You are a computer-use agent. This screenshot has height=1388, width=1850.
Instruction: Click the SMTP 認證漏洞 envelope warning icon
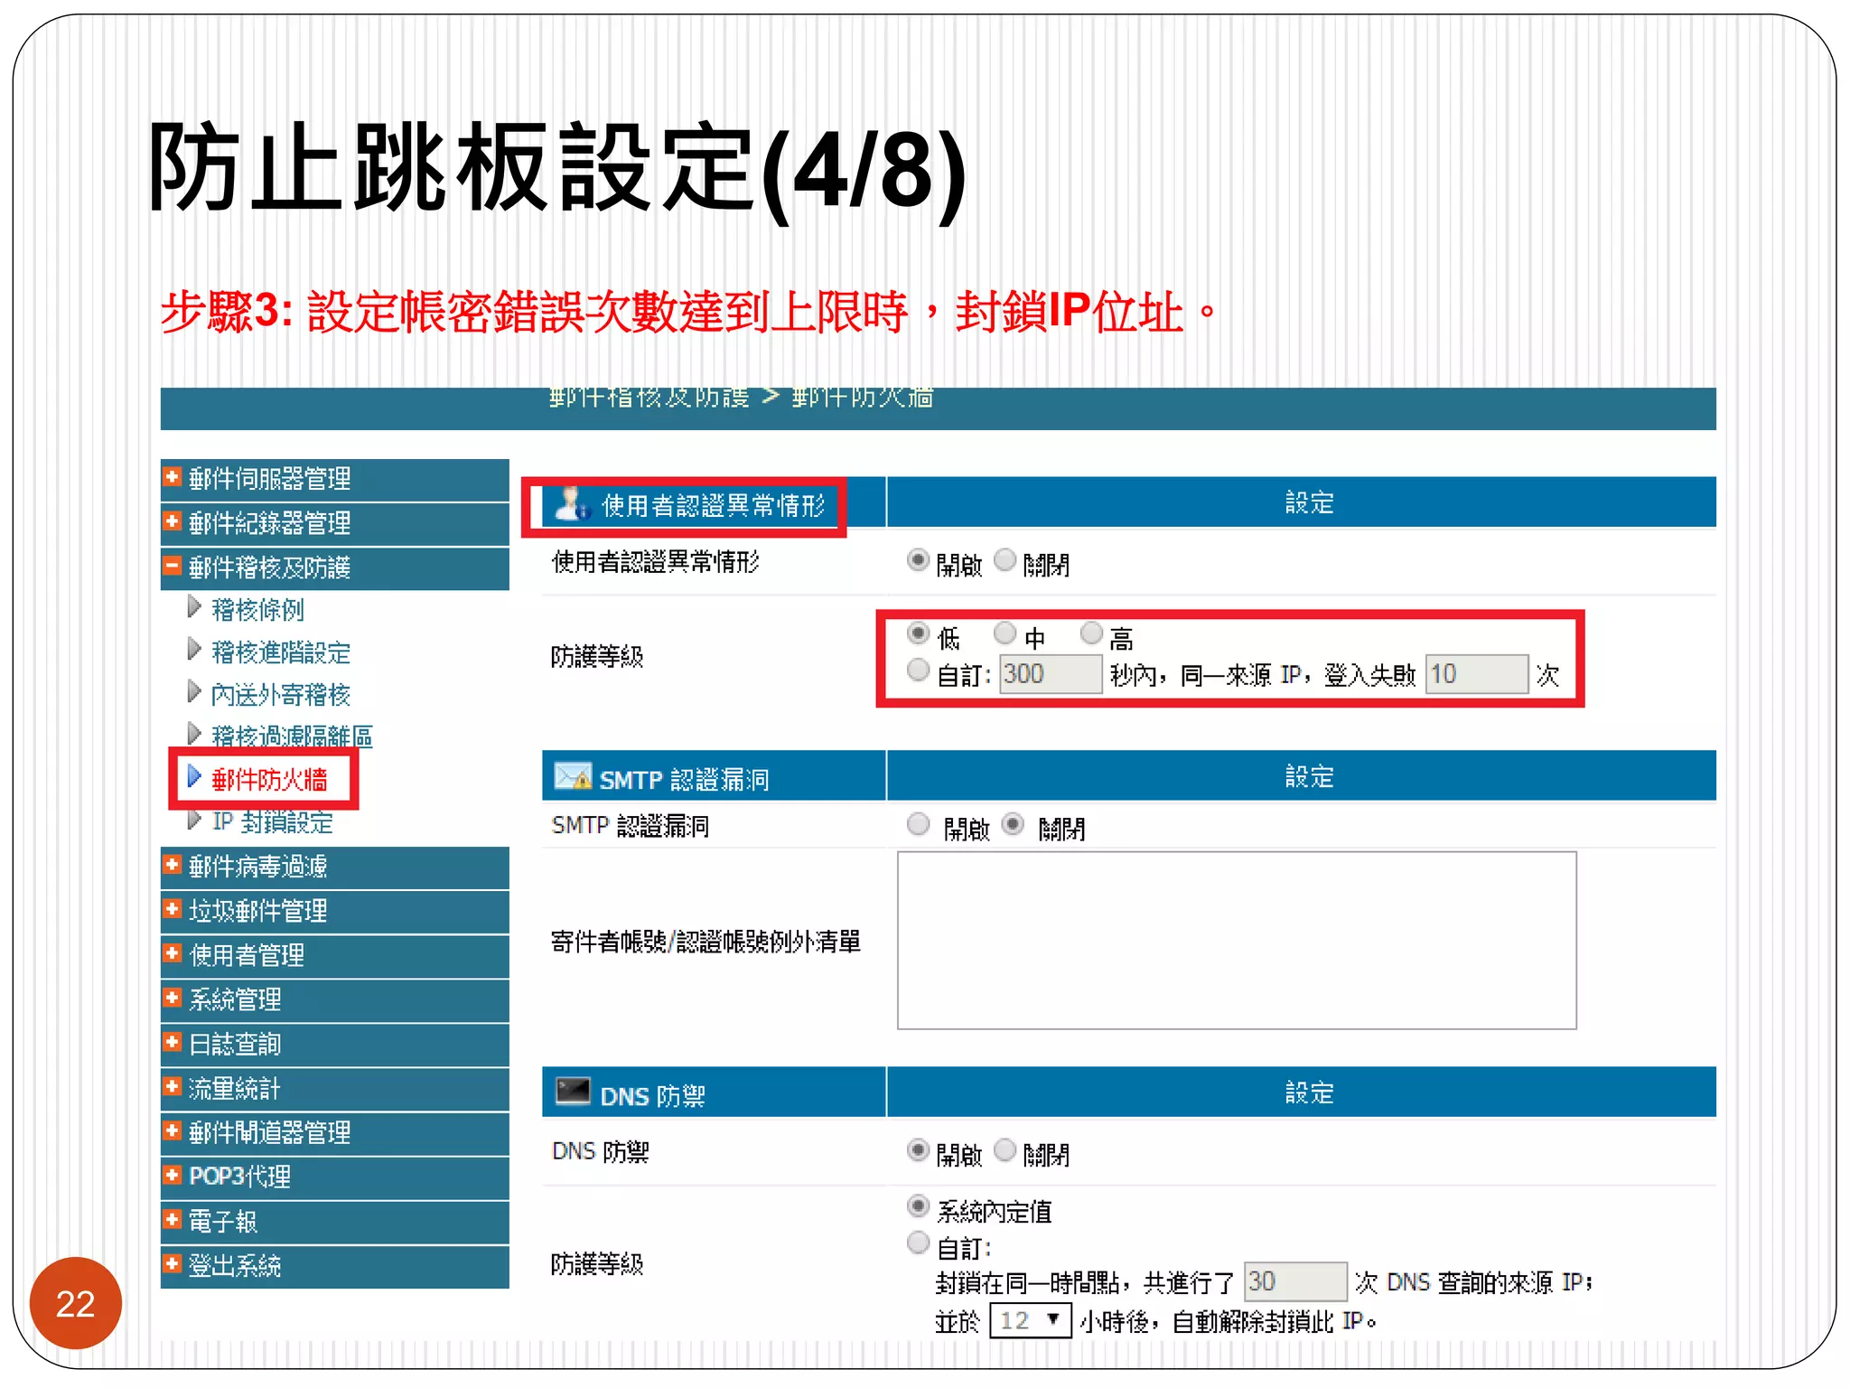coord(573,776)
